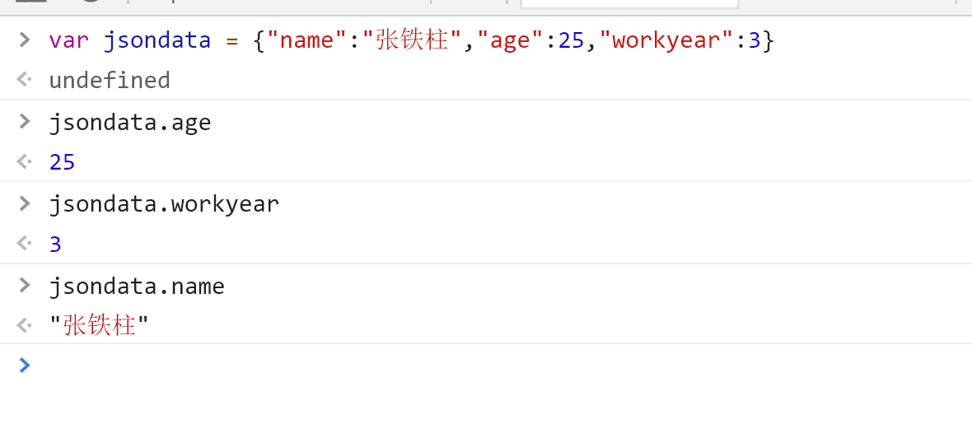Click input chevron next to jsondata.workyear
Image resolution: width=972 pixels, height=443 pixels.
click(x=25, y=203)
